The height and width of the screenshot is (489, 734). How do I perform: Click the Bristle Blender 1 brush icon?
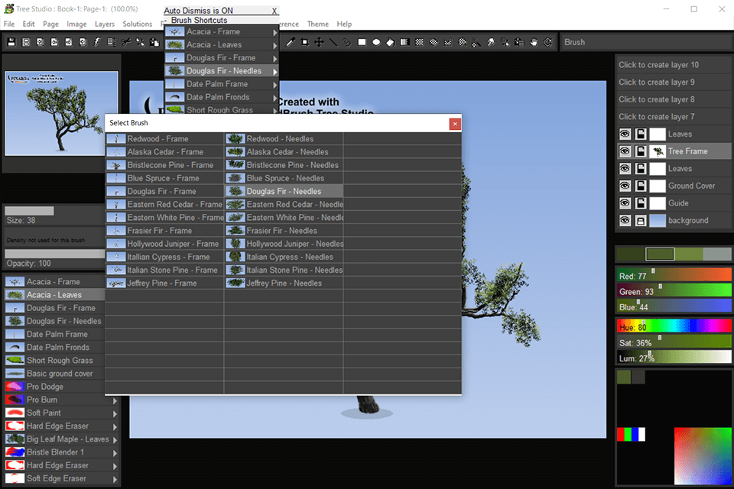pos(15,452)
